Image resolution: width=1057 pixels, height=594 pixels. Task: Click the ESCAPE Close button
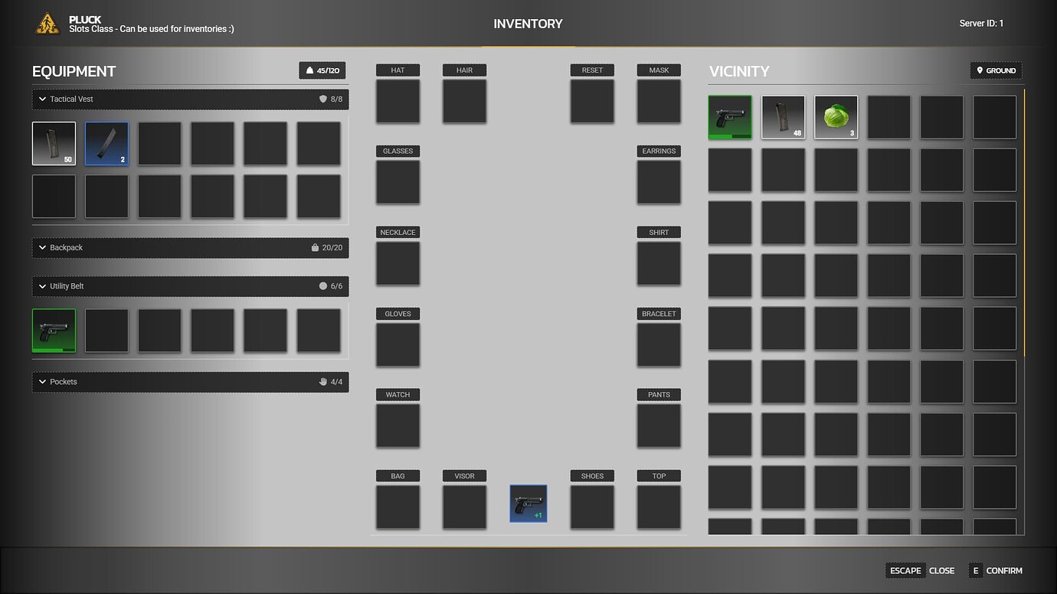(921, 570)
